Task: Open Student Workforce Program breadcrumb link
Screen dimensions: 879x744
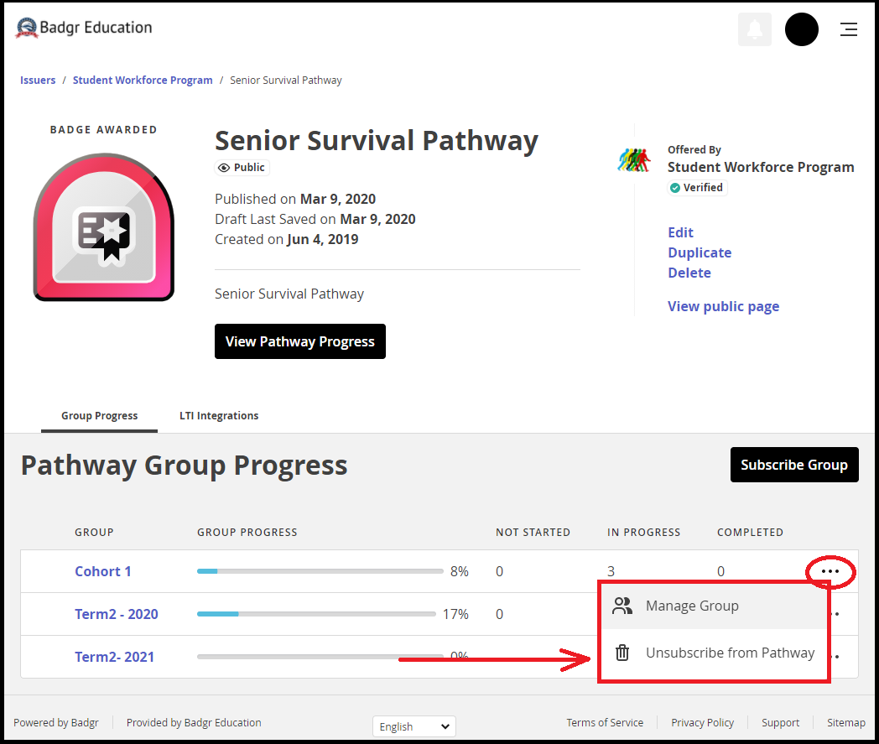Action: (143, 81)
